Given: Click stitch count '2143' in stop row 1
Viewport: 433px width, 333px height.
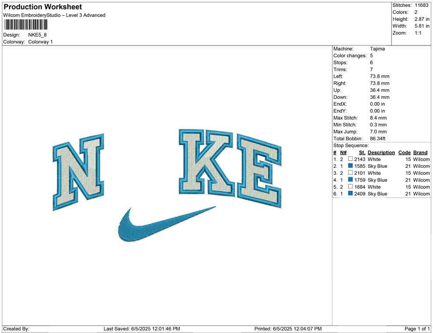Looking at the screenshot, I should click(360, 159).
